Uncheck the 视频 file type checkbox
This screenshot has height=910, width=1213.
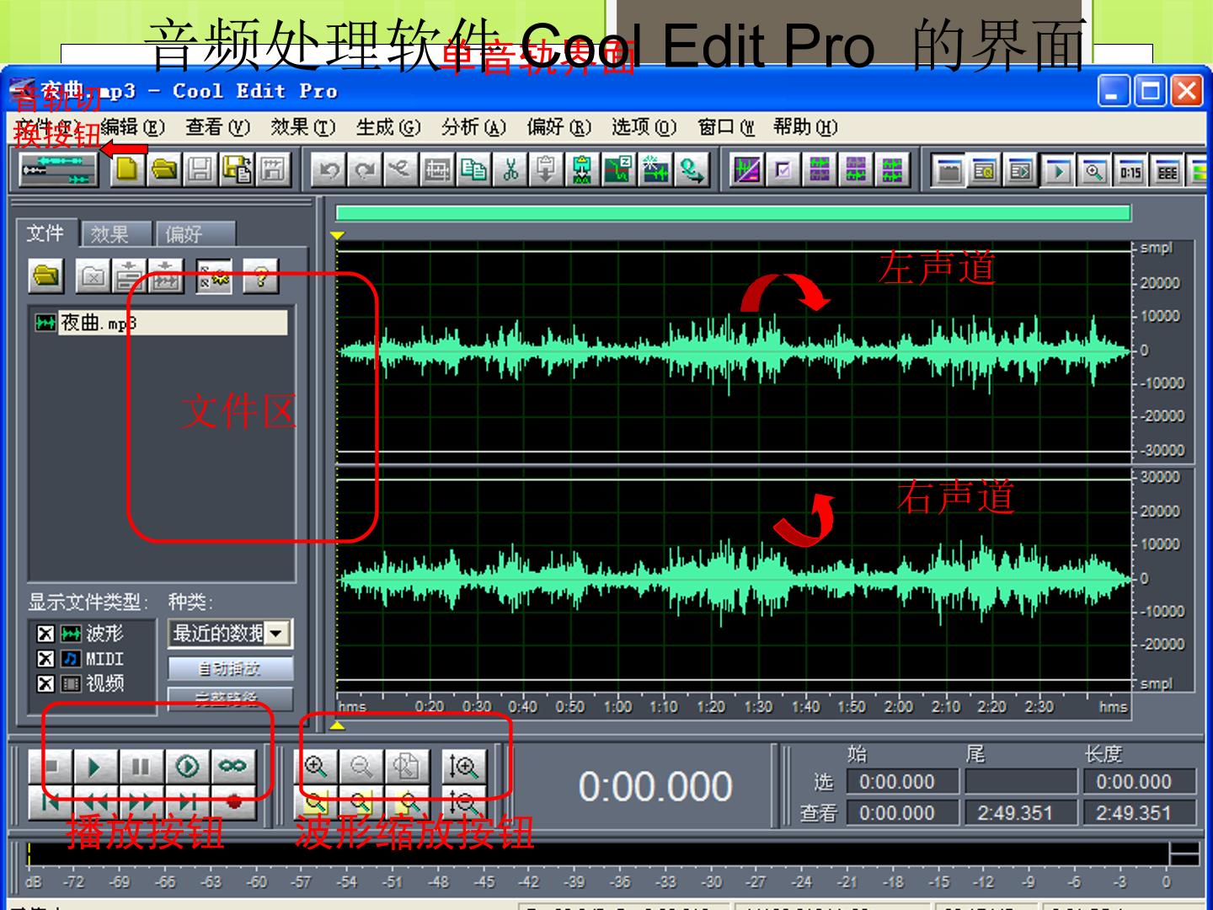[x=45, y=683]
